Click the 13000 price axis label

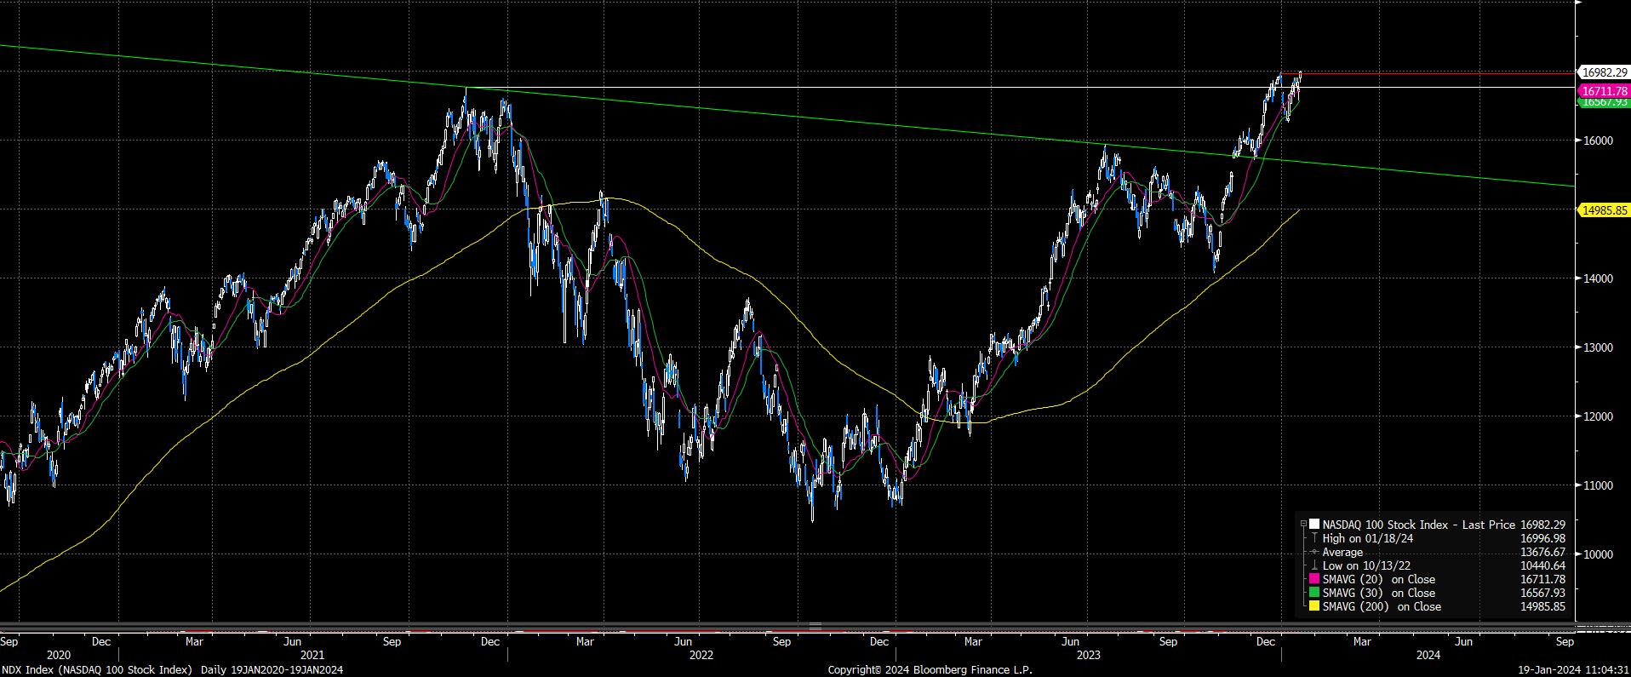click(x=1598, y=347)
